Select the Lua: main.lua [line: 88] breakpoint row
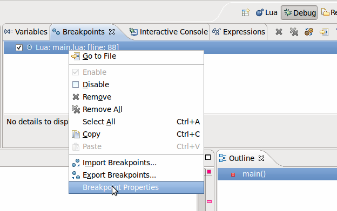This screenshot has width=337, height=211. [x=170, y=47]
